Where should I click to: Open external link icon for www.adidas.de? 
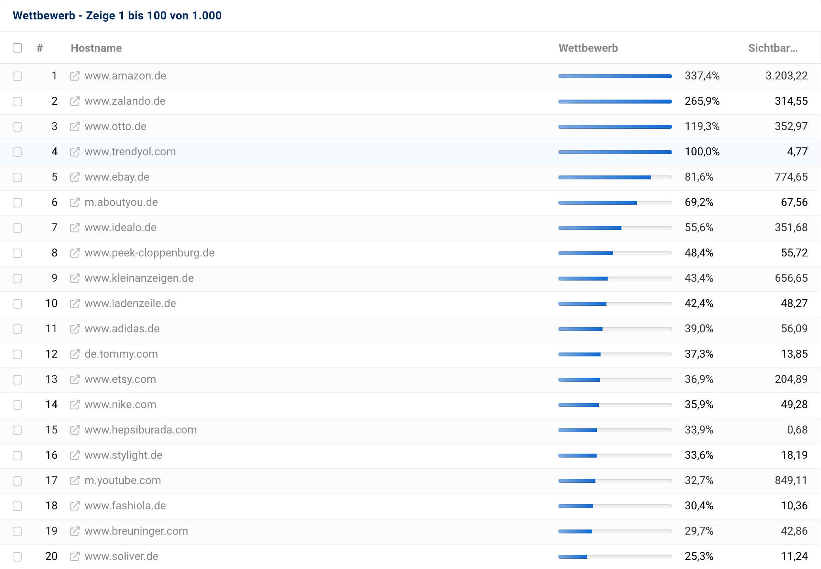click(x=75, y=329)
